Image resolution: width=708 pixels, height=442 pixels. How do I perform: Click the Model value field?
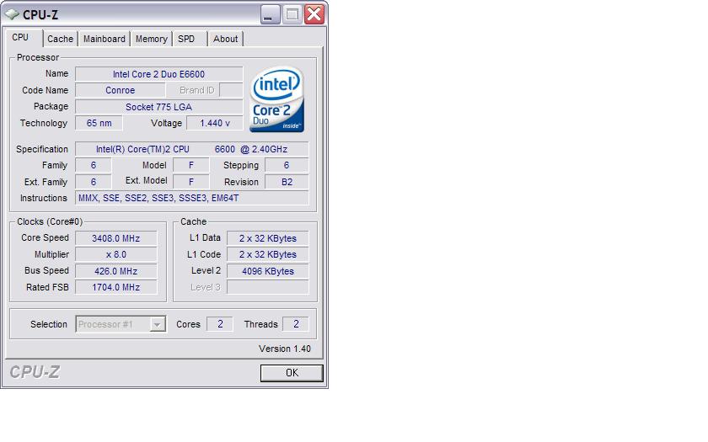point(191,166)
